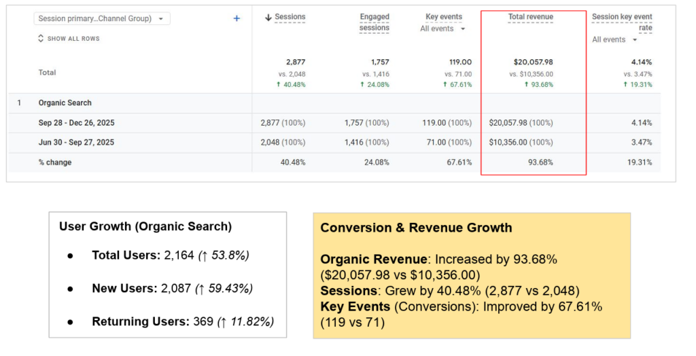
Task: Select the % change row label
Action: (55, 162)
